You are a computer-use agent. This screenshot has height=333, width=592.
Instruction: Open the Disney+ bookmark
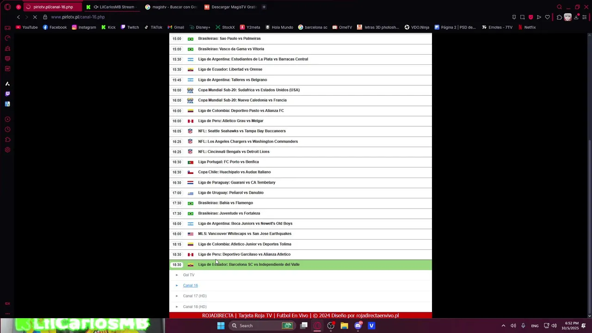pos(199,27)
